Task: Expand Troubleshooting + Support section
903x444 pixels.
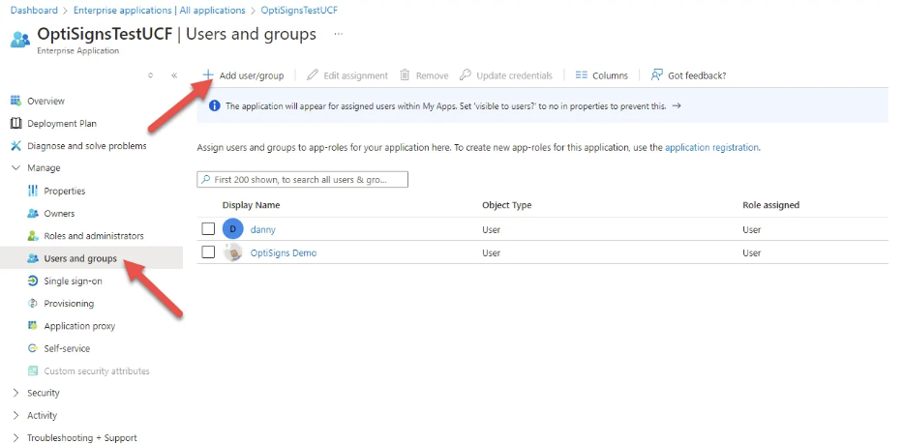Action: [x=16, y=437]
